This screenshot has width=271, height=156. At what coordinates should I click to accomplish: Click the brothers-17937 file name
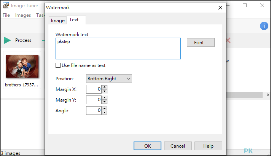pos(22,85)
